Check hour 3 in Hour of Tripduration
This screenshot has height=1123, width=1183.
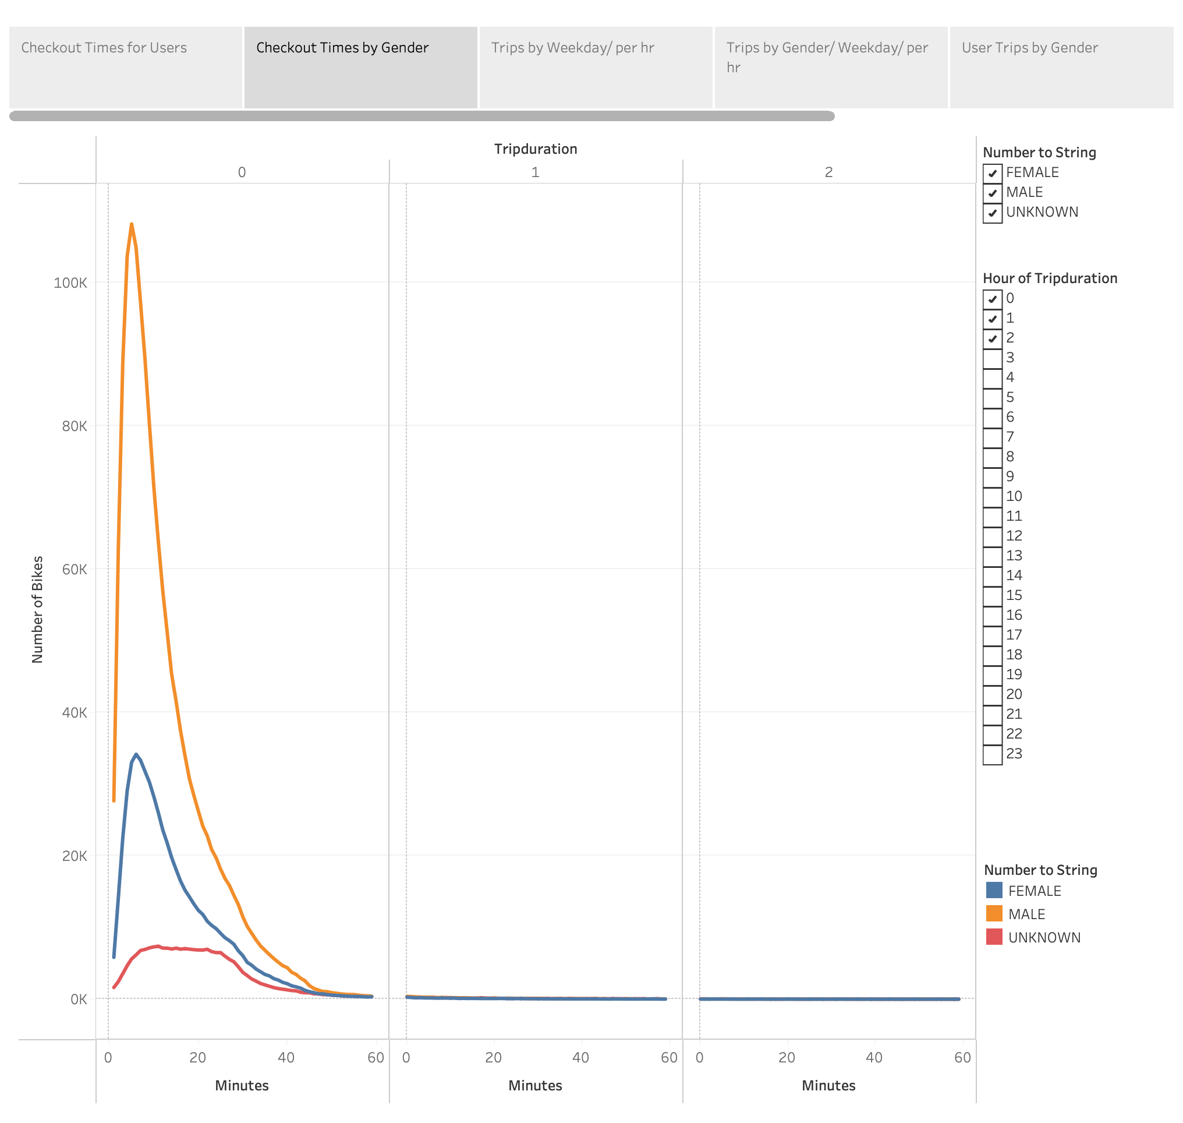(x=993, y=359)
